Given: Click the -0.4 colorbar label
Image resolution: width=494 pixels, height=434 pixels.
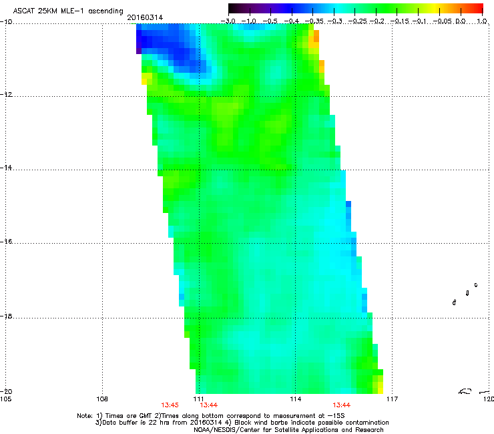Looking at the screenshot, I should tap(292, 21).
